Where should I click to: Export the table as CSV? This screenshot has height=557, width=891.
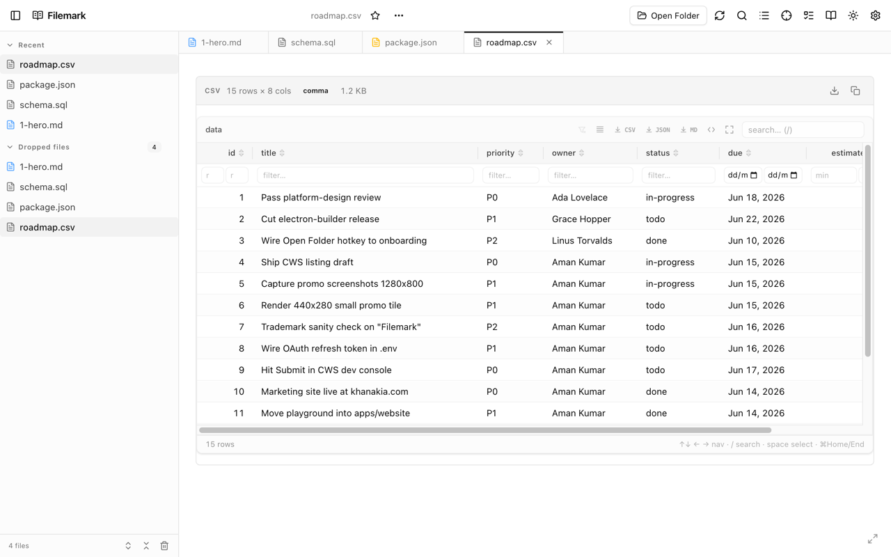[625, 130]
